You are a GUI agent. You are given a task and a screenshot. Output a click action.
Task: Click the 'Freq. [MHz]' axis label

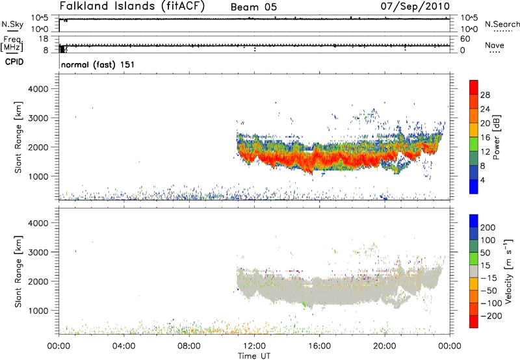point(12,44)
